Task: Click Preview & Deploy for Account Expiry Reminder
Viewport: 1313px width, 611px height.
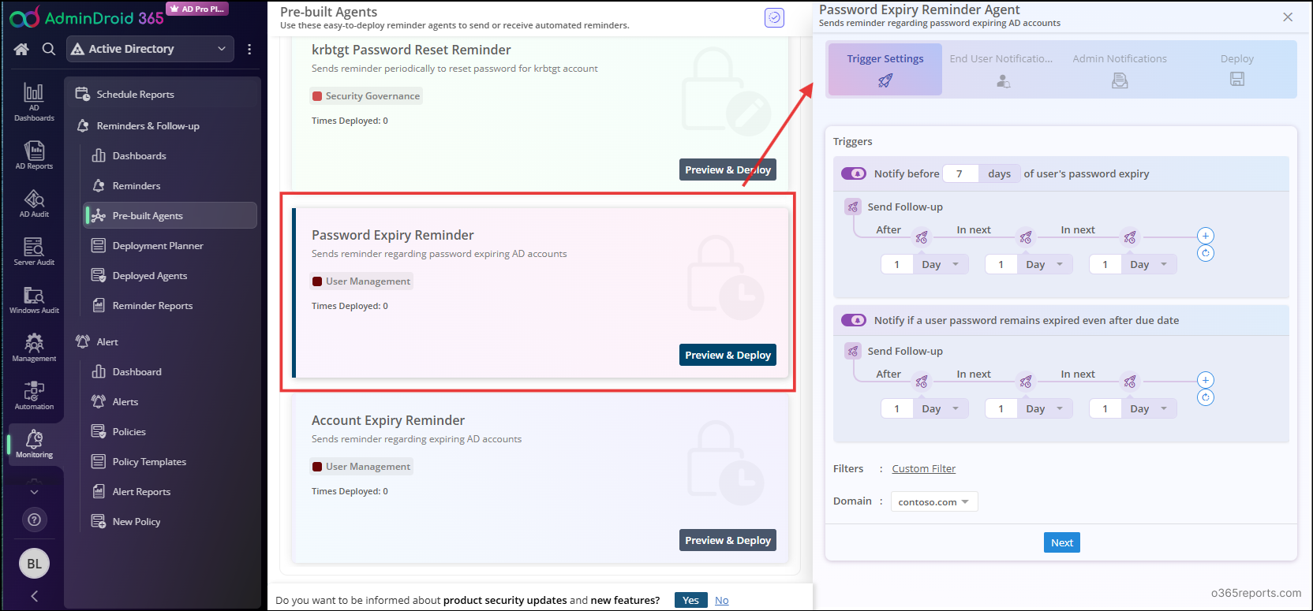Action: pyautogui.click(x=728, y=540)
